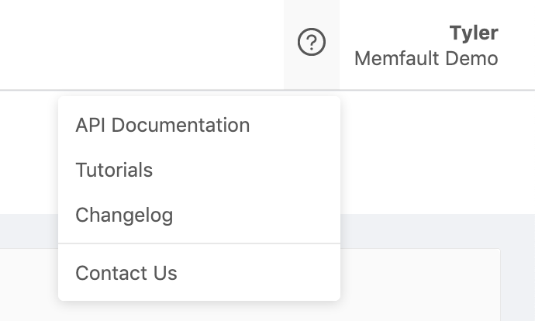View API Documentation link
The width and height of the screenshot is (535, 321).
tap(163, 125)
